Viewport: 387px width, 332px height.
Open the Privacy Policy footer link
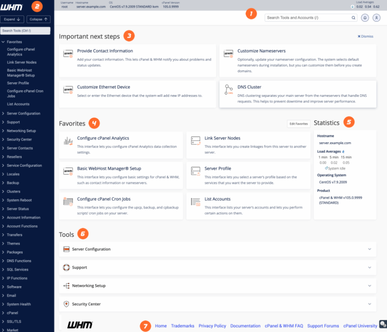(212, 326)
